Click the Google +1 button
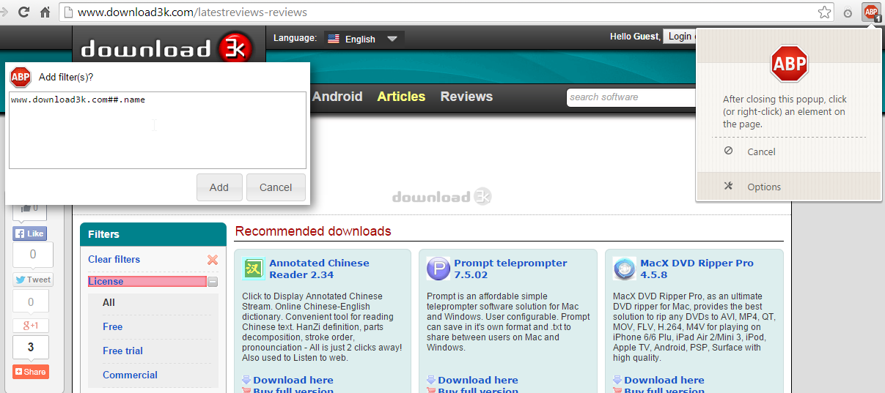 pos(30,326)
